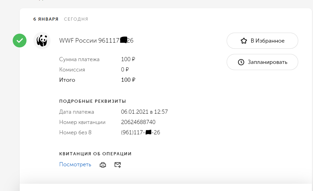Click the Итого total of 100 ₽
The image size is (313, 191).
(128, 80)
